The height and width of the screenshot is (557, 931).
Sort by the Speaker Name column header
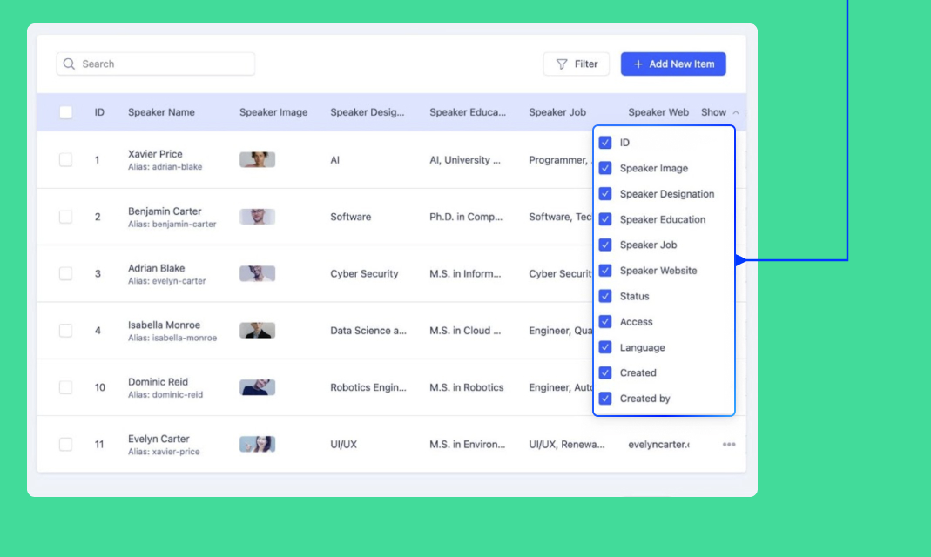click(x=161, y=112)
